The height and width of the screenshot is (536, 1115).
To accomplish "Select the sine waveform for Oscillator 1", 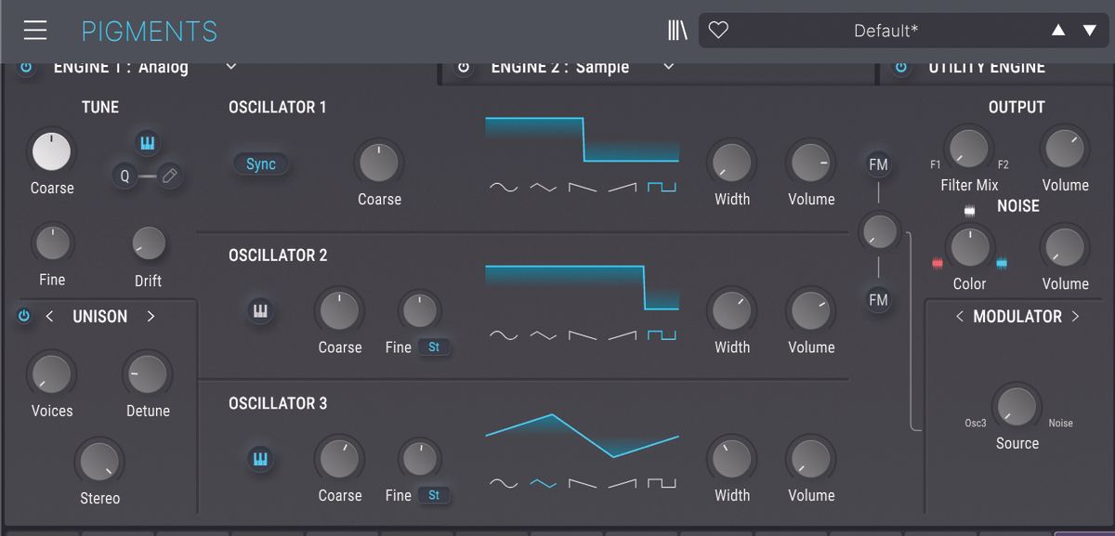I will click(x=503, y=187).
